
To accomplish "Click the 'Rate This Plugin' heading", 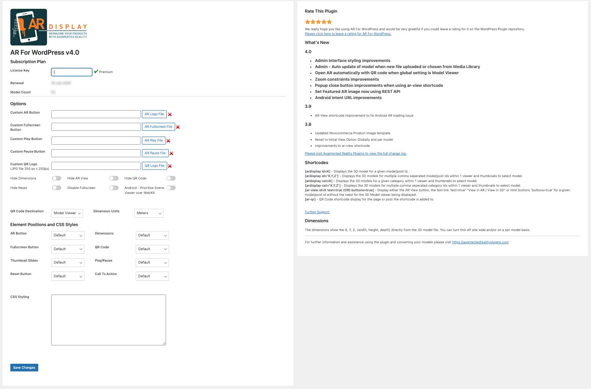I will click(321, 11).
